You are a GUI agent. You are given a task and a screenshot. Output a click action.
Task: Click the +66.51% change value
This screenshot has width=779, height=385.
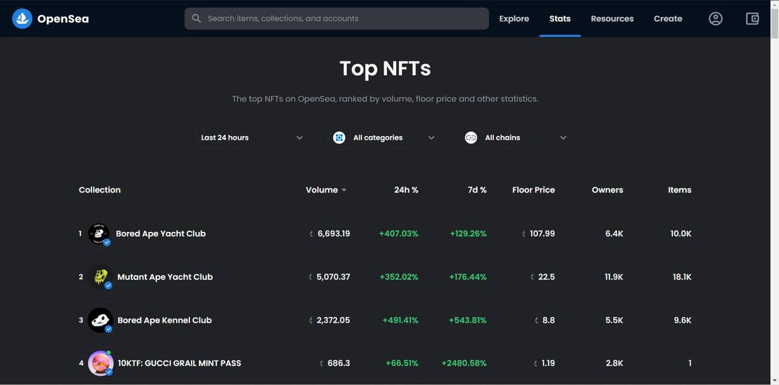402,363
